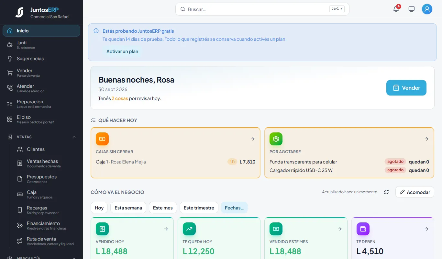This screenshot has height=259, width=442.
Task: Open arrow on Por agotarse card
Action: point(426,139)
